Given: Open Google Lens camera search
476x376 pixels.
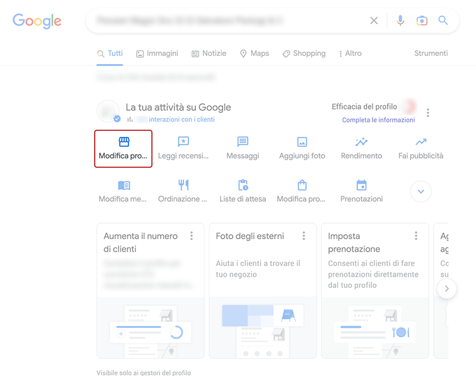Looking at the screenshot, I should point(422,21).
